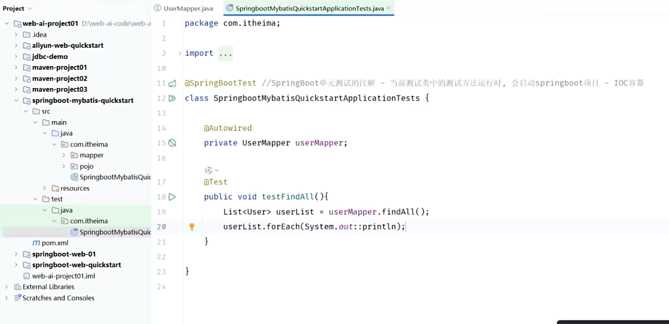Select the maven-project02 module row
Screen dimensions: 669x324
[x=59, y=78]
